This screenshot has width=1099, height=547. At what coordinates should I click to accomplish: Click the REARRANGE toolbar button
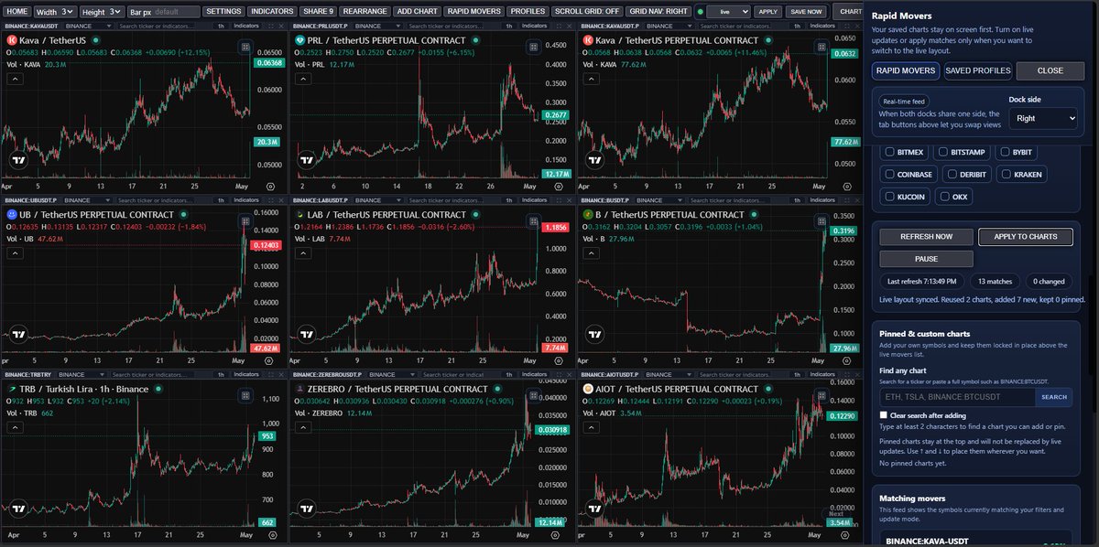point(365,12)
